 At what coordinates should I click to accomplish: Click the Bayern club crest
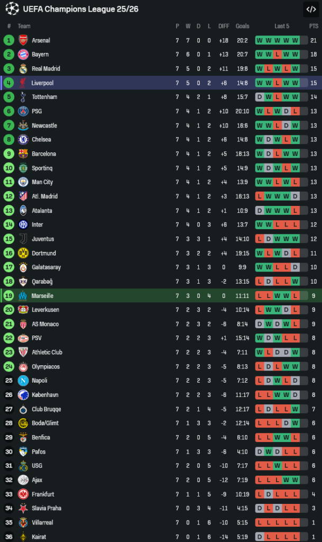23,55
